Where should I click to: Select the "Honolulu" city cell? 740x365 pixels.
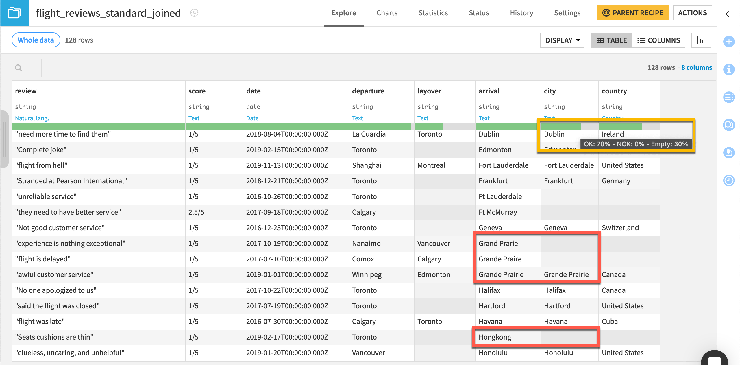[569, 353]
